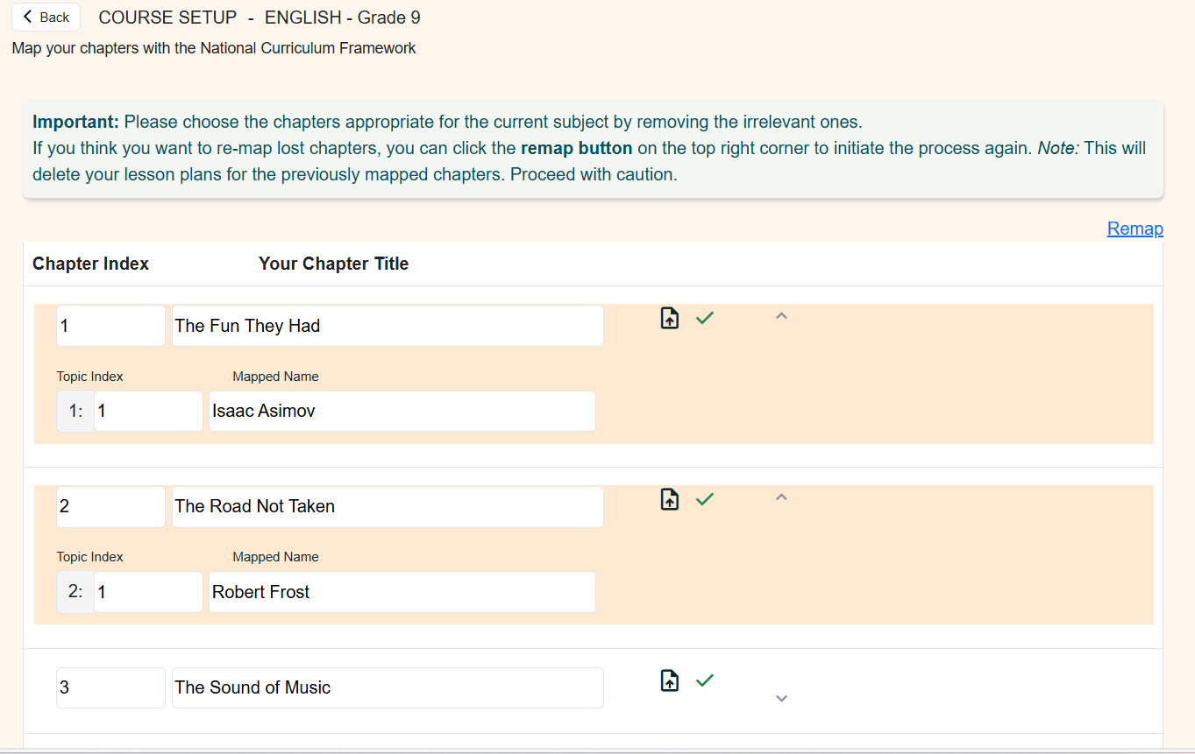Viewport: 1195px width, 754px height.
Task: Click the Remap link
Action: coord(1135,229)
